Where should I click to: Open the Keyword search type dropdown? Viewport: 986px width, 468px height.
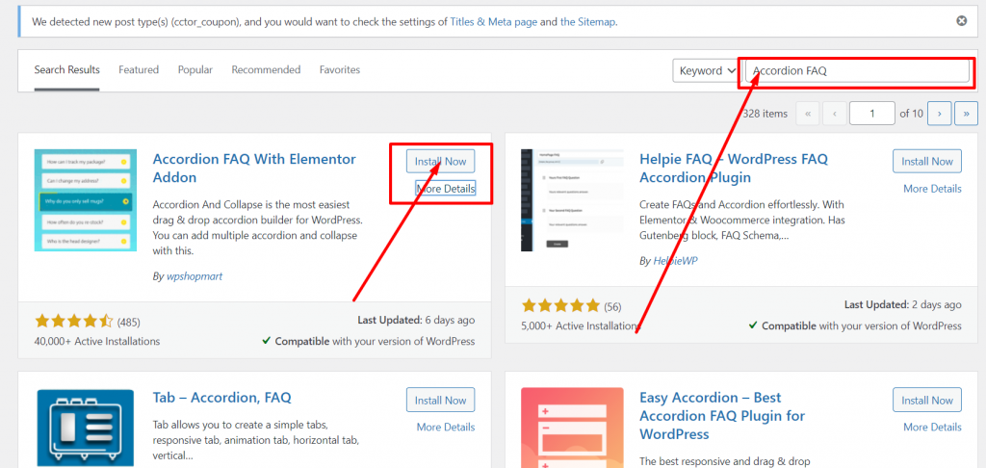click(x=706, y=70)
